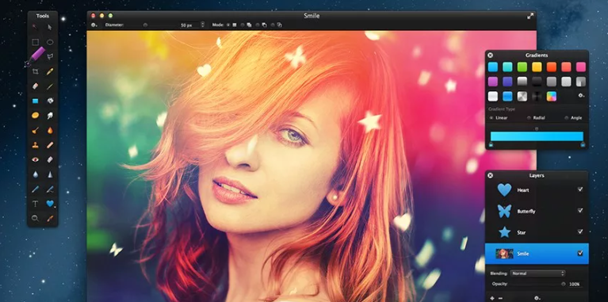This screenshot has width=608, height=302.
Task: Choose the Radial gradient type
Action: 529,118
